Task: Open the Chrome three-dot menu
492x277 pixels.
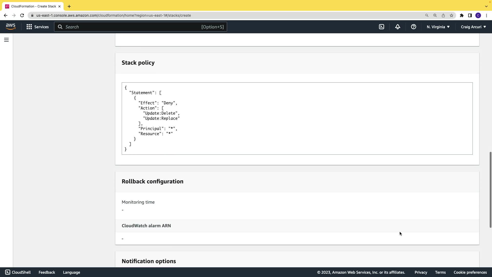Action: 486,15
